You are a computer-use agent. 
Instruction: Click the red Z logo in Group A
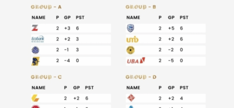(x=35, y=28)
